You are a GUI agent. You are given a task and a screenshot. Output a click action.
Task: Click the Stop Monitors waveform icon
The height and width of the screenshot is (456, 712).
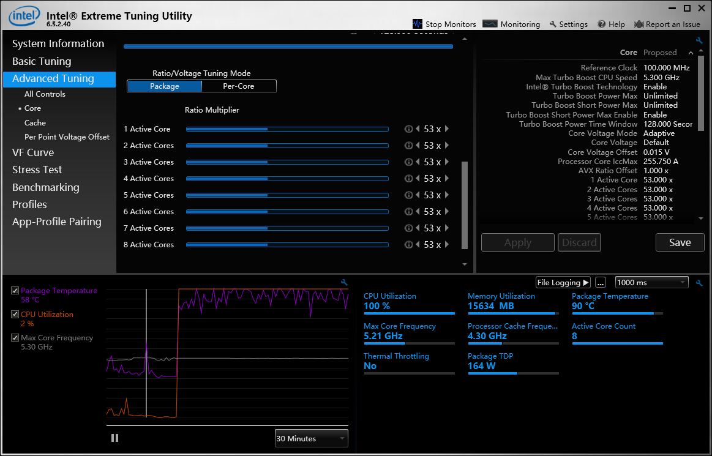[418, 24]
